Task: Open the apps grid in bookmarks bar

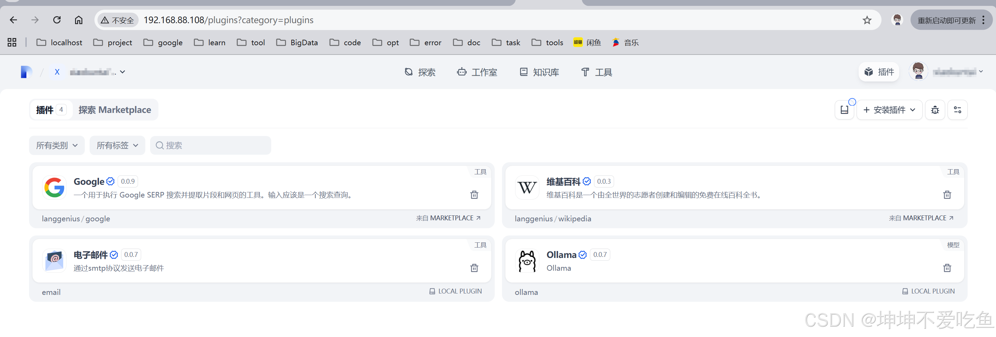Action: 12,42
